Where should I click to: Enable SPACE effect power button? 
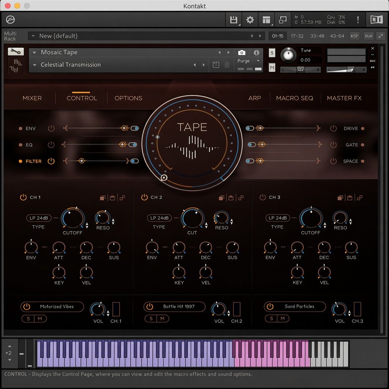point(334,161)
